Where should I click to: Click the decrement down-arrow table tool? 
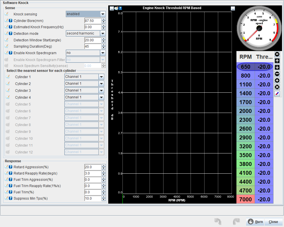(x=277, y=67)
